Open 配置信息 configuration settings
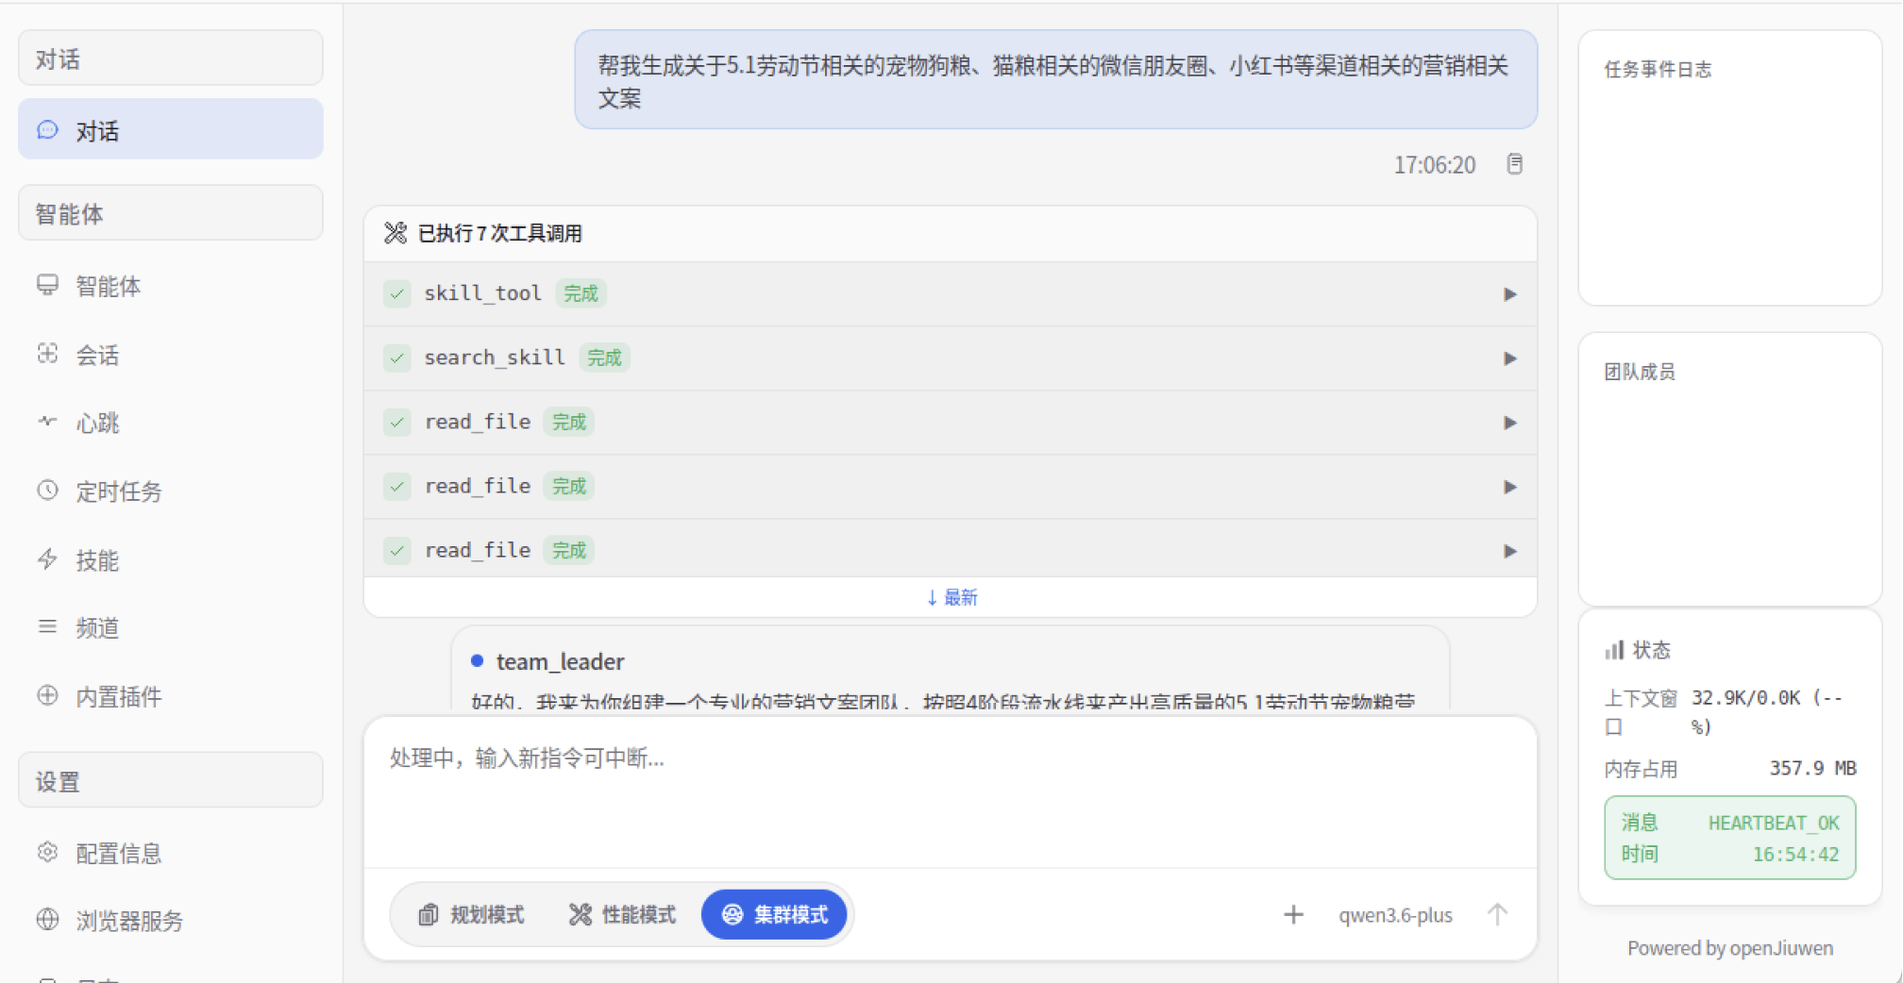 pyautogui.click(x=171, y=853)
